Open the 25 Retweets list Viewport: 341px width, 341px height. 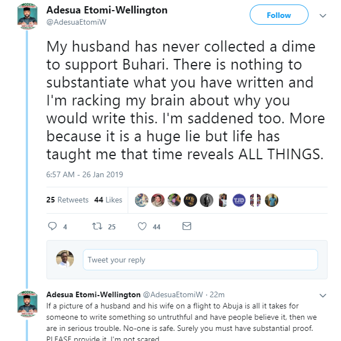(x=67, y=200)
